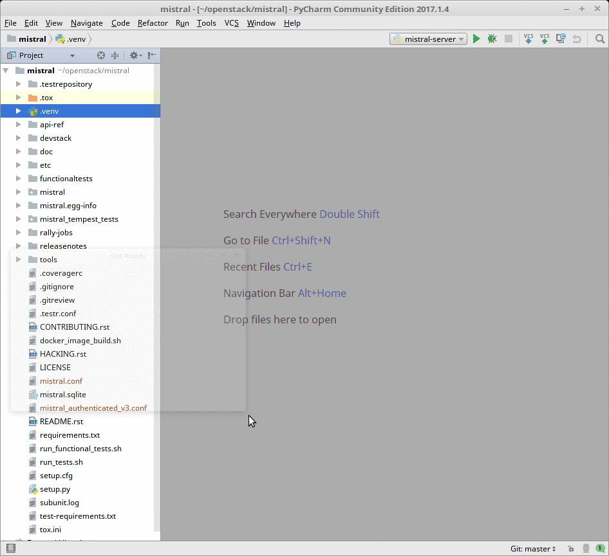Toggle the read-only lock icon
The image size is (609, 556).
570,549
